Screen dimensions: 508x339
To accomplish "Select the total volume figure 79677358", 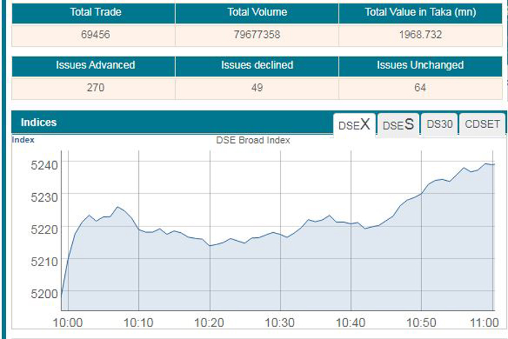I will (x=257, y=34).
